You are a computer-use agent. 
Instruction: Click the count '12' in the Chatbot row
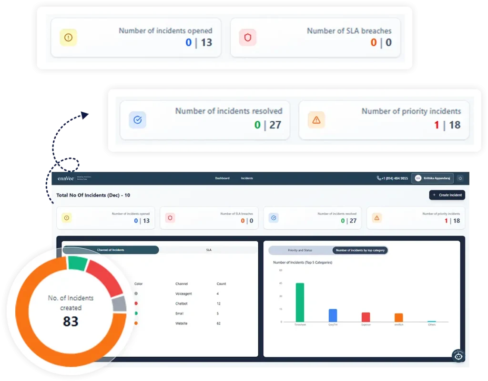[x=218, y=303]
